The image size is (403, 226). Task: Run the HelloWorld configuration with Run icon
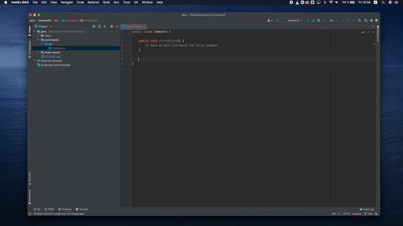pos(308,21)
